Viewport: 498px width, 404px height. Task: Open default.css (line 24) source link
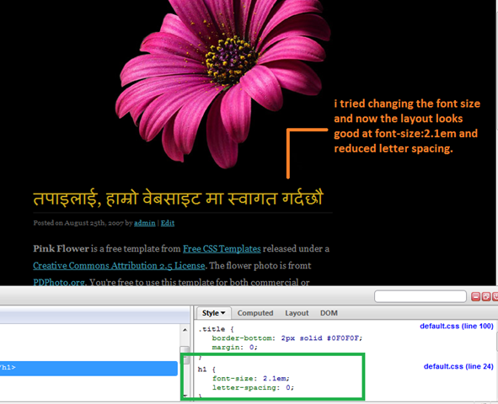click(x=458, y=366)
